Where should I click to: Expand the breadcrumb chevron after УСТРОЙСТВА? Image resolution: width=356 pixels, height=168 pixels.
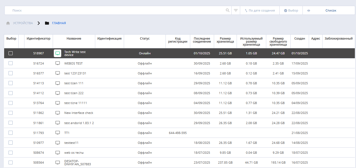tap(39, 23)
